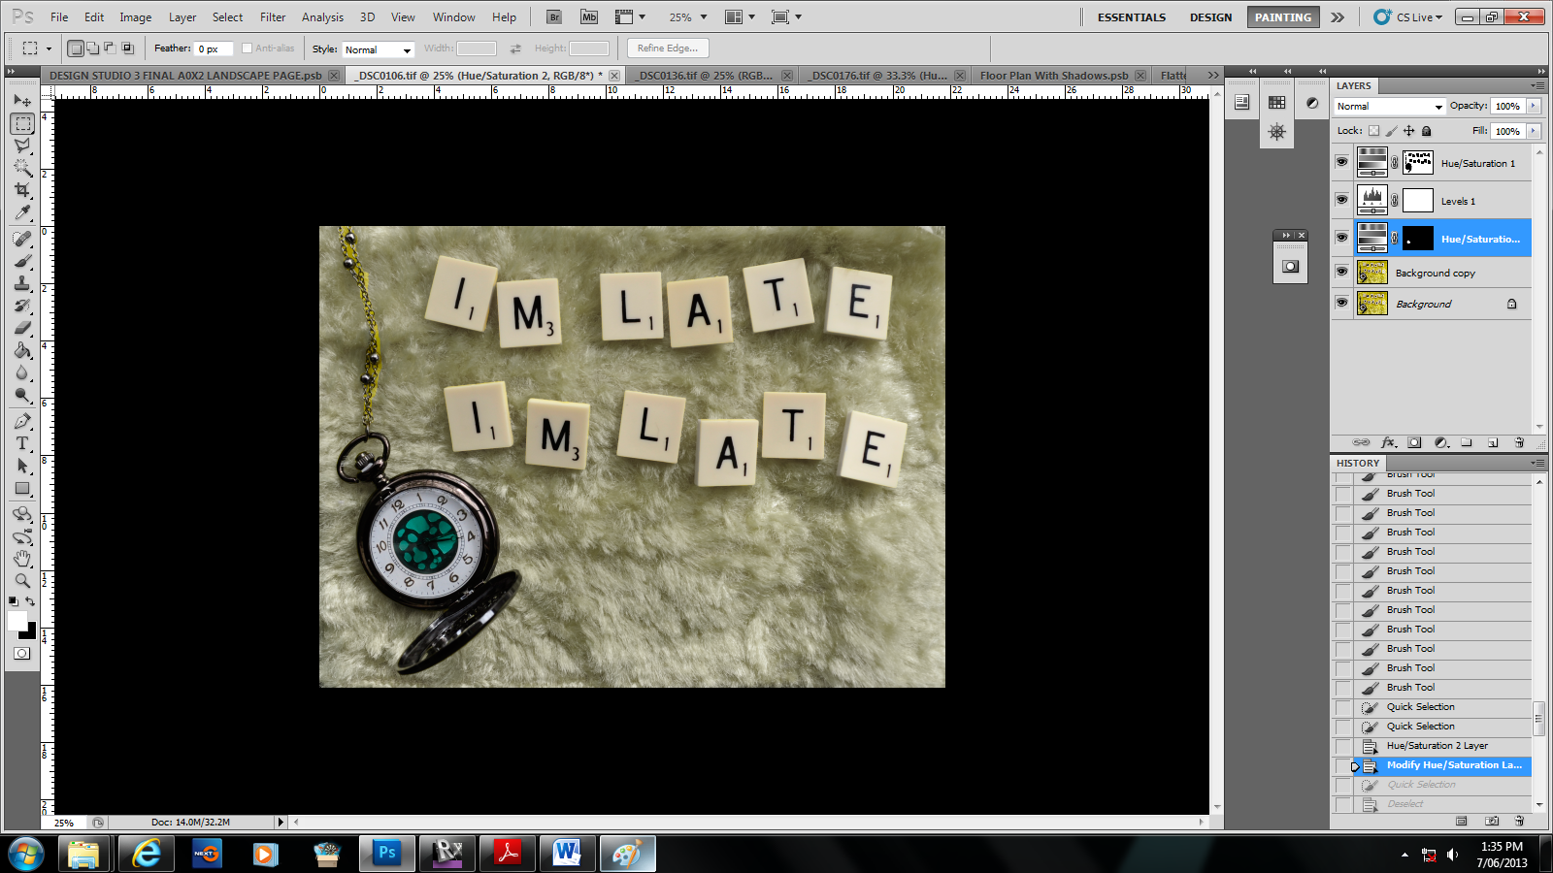This screenshot has width=1553, height=873.
Task: Select the Rectangle shape tool
Action: pos(22,488)
